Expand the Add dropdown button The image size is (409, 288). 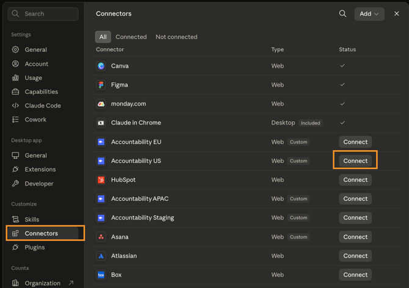tap(369, 14)
